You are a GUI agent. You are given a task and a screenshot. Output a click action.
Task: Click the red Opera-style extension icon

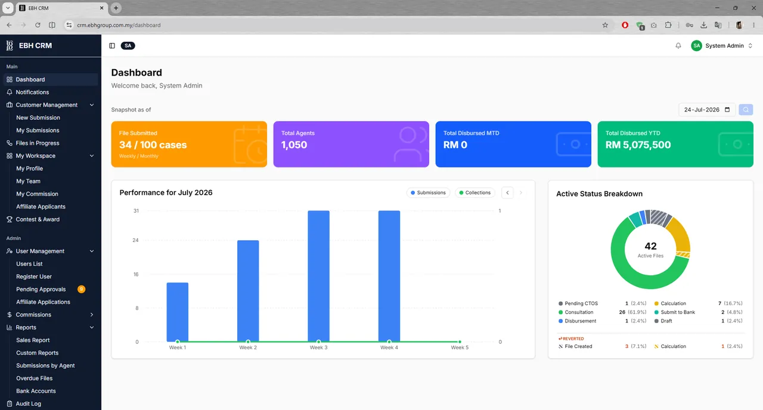625,25
